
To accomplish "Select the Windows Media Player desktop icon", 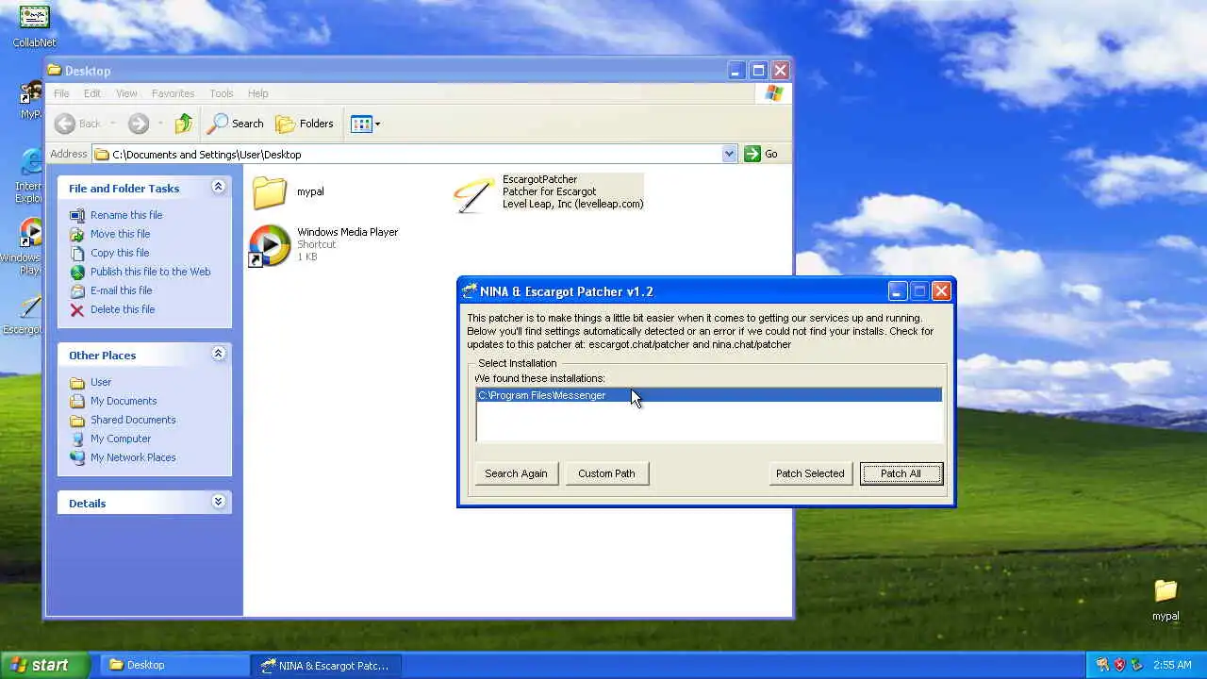I will click(x=31, y=245).
